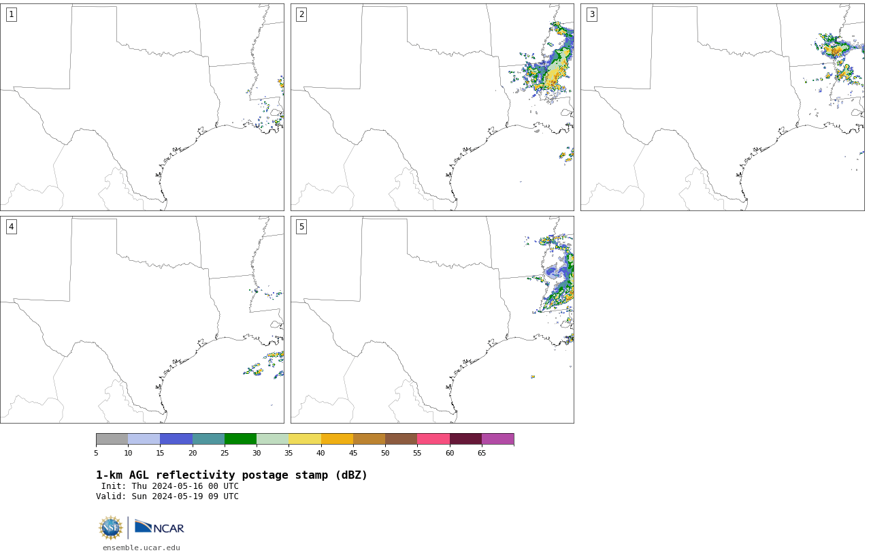Click the colorbar tick label 50

coord(385,453)
